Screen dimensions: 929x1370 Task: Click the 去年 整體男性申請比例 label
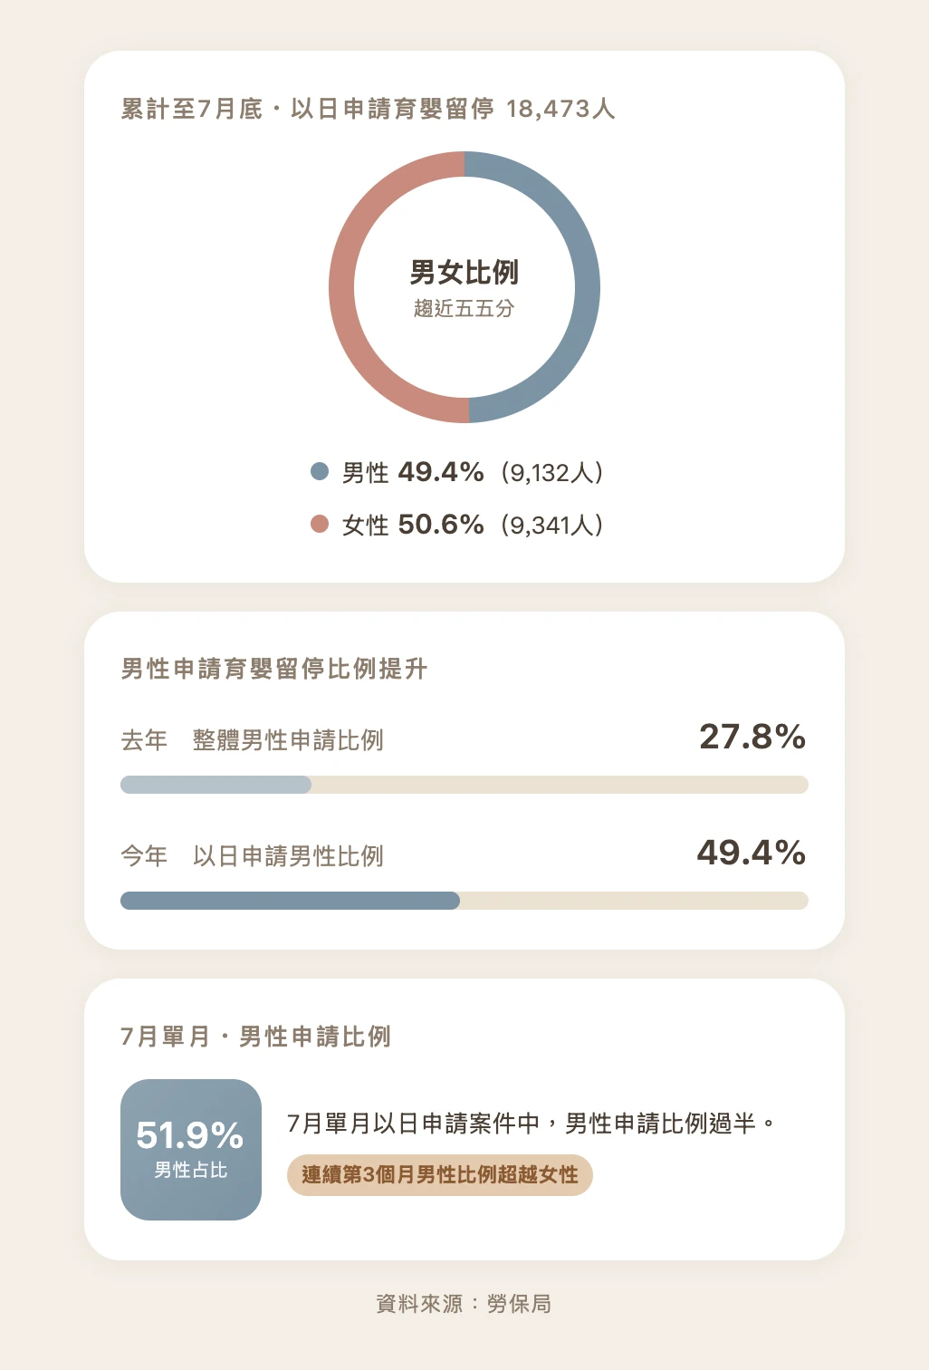point(253,740)
